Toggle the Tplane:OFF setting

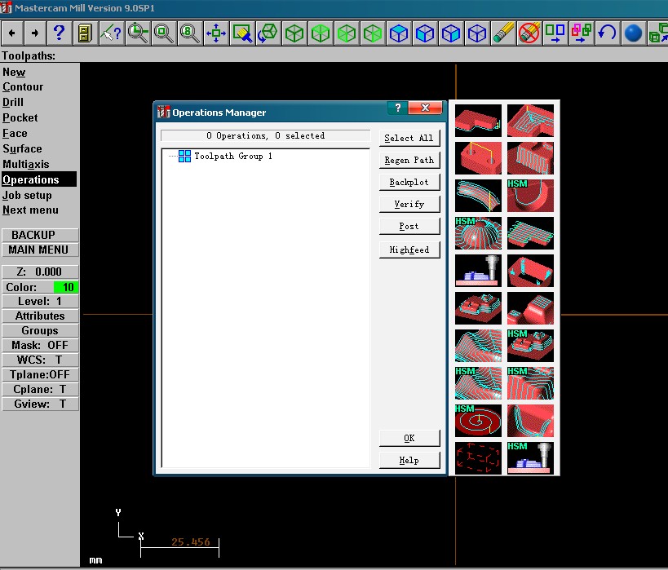[x=40, y=374]
